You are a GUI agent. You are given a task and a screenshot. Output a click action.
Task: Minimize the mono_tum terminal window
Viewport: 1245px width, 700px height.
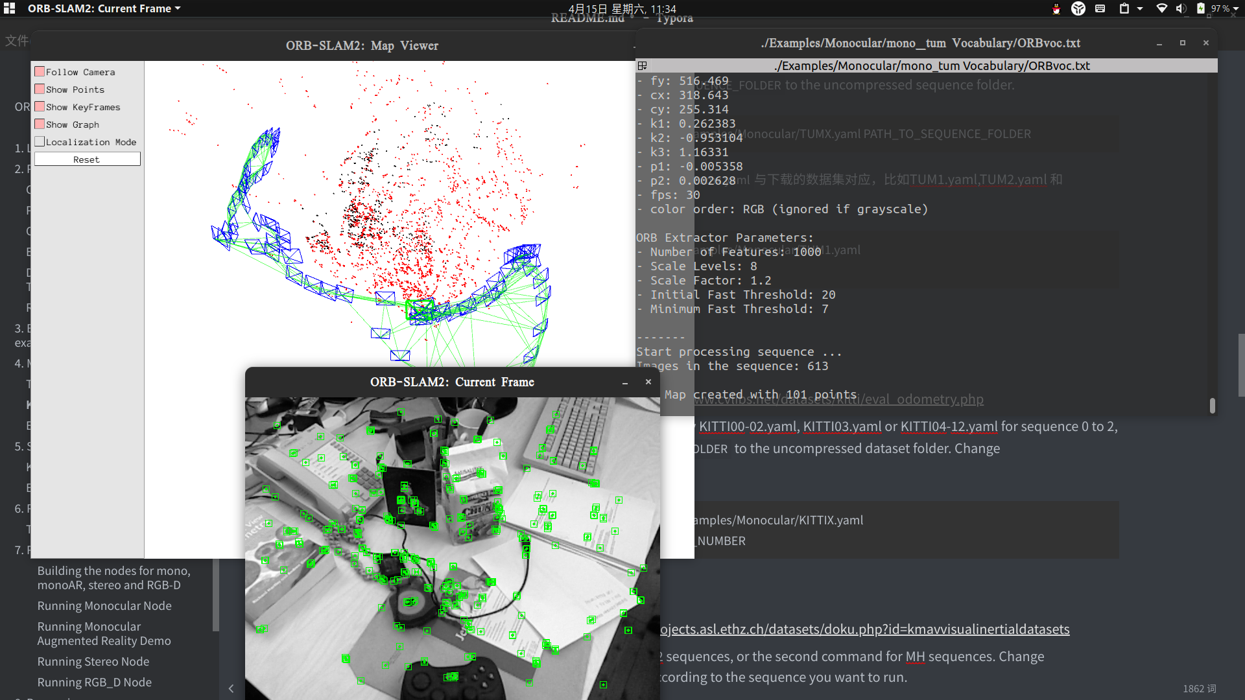pyautogui.click(x=1159, y=43)
